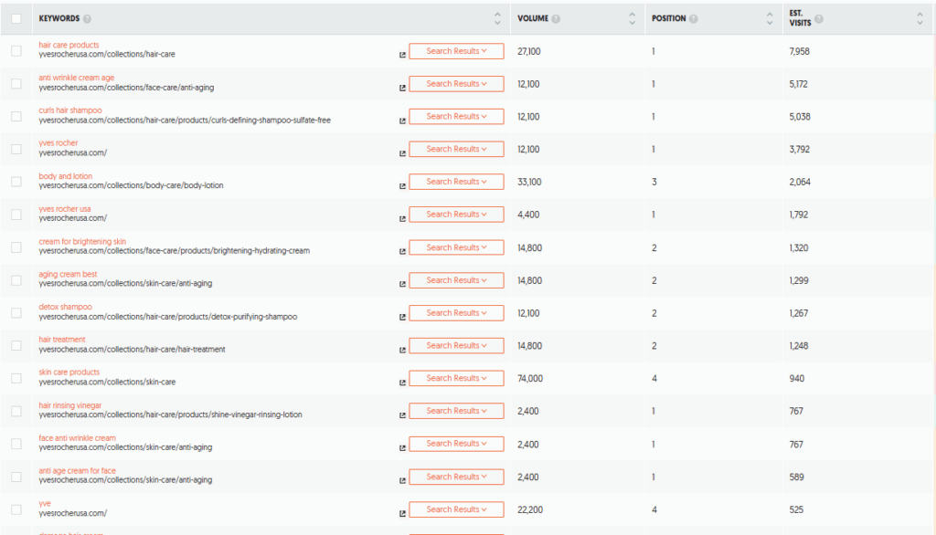Check the box for curls hair shampoo
This screenshot has width=936, height=535.
click(x=16, y=116)
